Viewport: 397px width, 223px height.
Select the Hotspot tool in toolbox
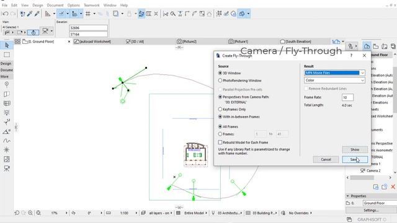[7, 150]
